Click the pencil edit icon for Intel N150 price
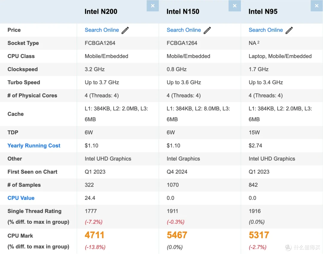323x254 pixels. pos(207,30)
